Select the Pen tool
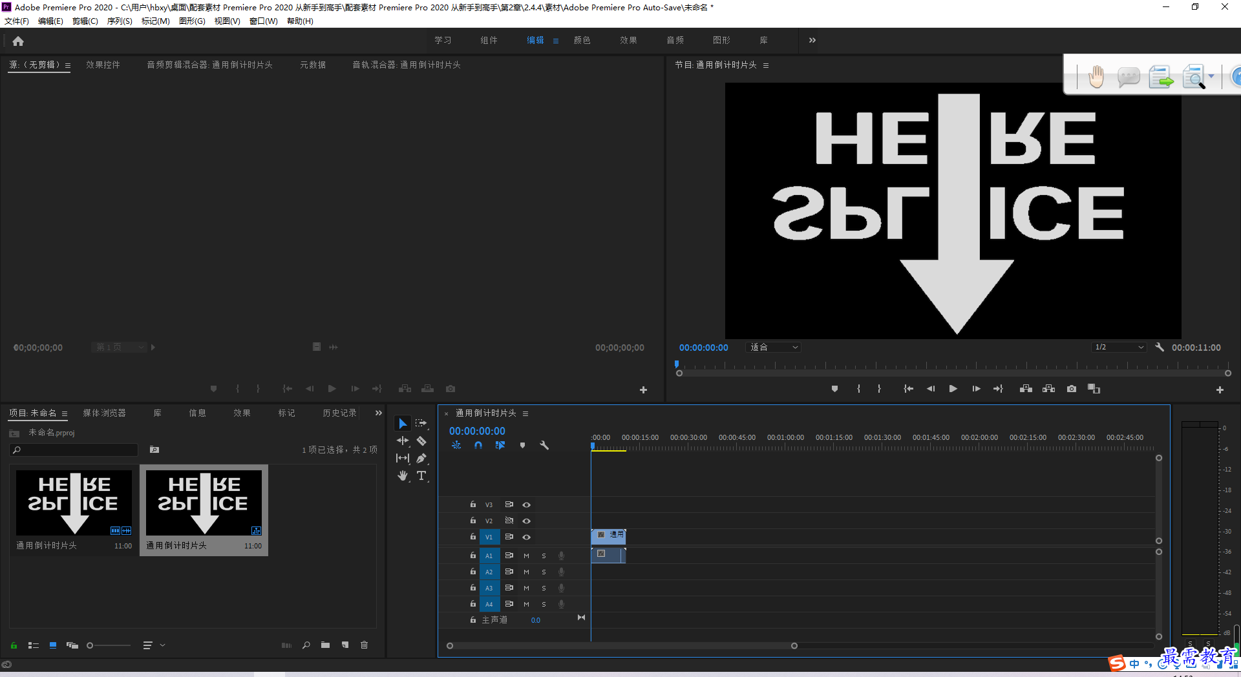This screenshot has width=1241, height=677. click(421, 458)
